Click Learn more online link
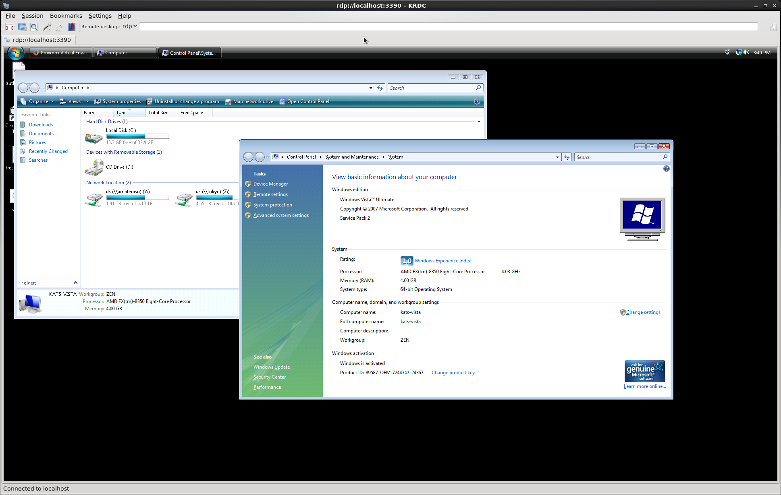The height and width of the screenshot is (495, 781). click(x=645, y=386)
